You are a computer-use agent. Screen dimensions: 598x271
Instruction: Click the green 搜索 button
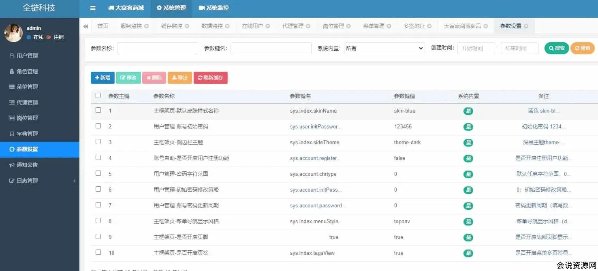[557, 48]
